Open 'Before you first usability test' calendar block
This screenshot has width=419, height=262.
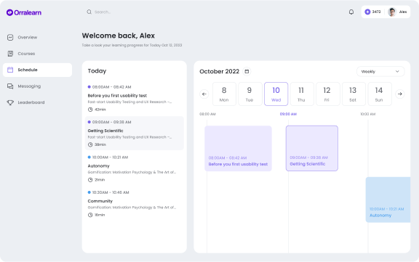(238, 149)
